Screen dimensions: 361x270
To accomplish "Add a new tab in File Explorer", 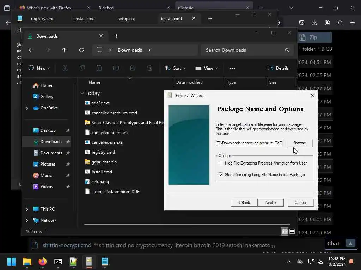I will 116,36.
